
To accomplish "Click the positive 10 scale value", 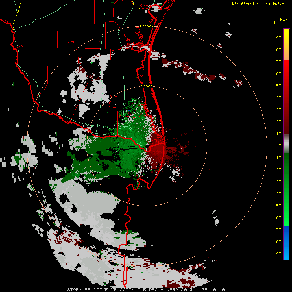I will [x=279, y=134].
